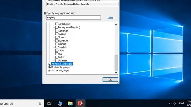The width and height of the screenshot is (191, 107).
Task: Enable the Swedish checkbox
Action: 56,47
